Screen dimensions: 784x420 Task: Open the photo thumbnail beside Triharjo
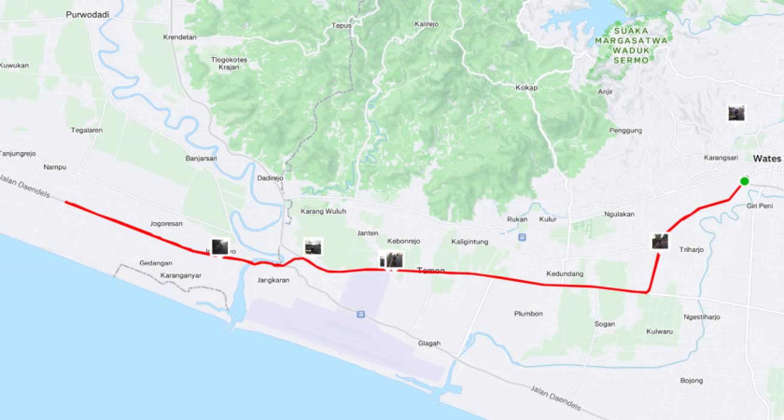click(660, 242)
